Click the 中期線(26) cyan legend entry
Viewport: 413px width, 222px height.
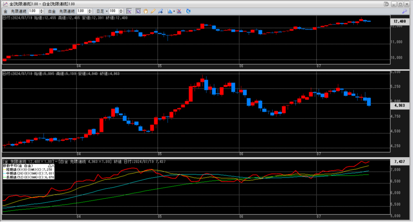[x=29, y=173]
